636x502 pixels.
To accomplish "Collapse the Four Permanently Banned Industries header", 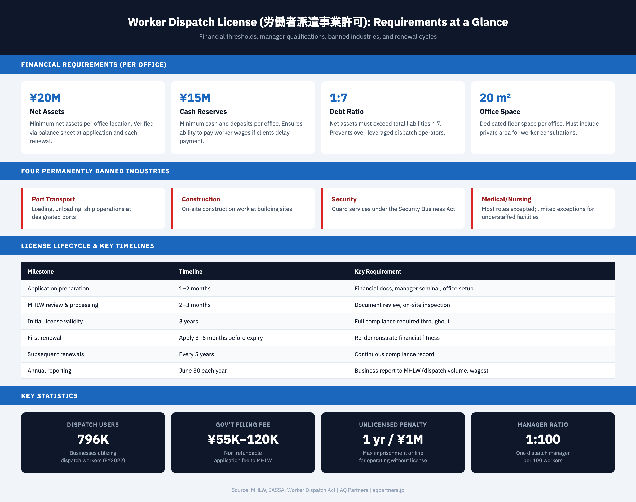I will coord(95,171).
